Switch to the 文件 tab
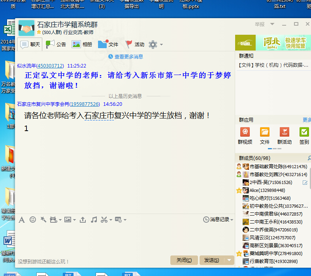 coord(108,44)
